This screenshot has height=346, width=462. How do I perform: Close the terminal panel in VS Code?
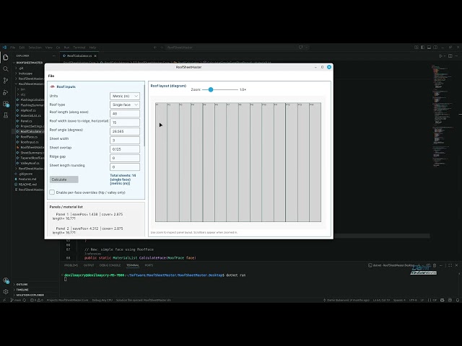click(x=457, y=265)
